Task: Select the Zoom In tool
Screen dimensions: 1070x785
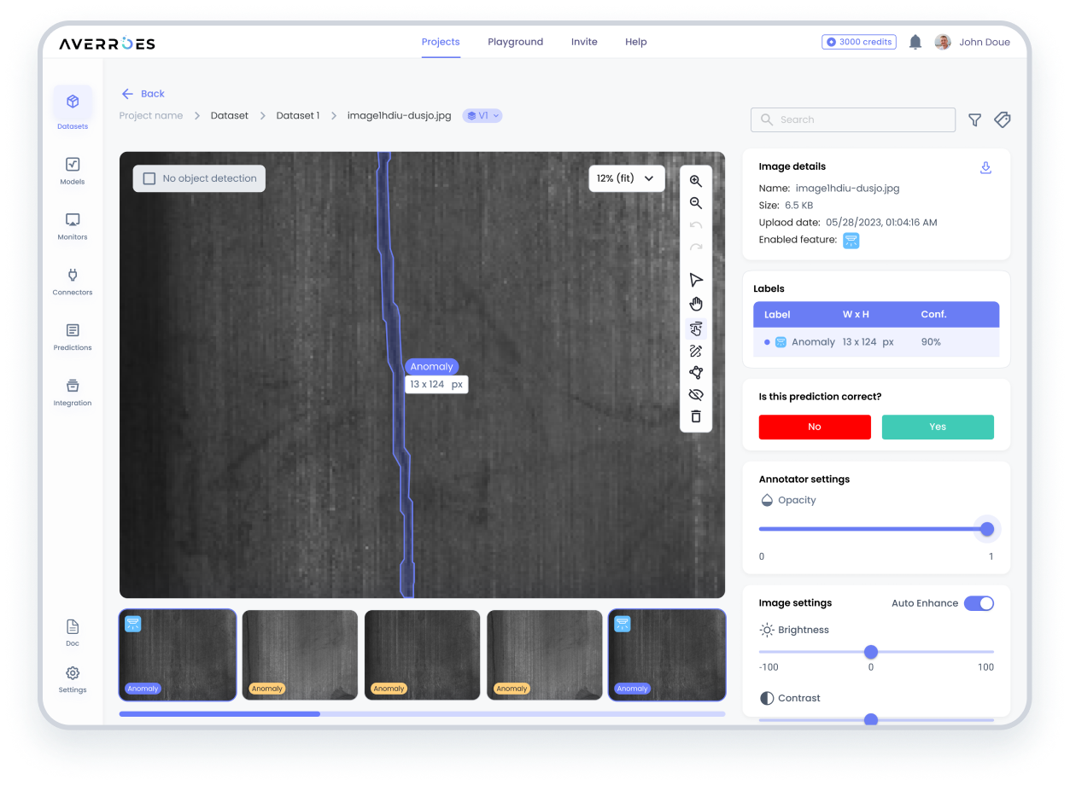Action: point(696,180)
